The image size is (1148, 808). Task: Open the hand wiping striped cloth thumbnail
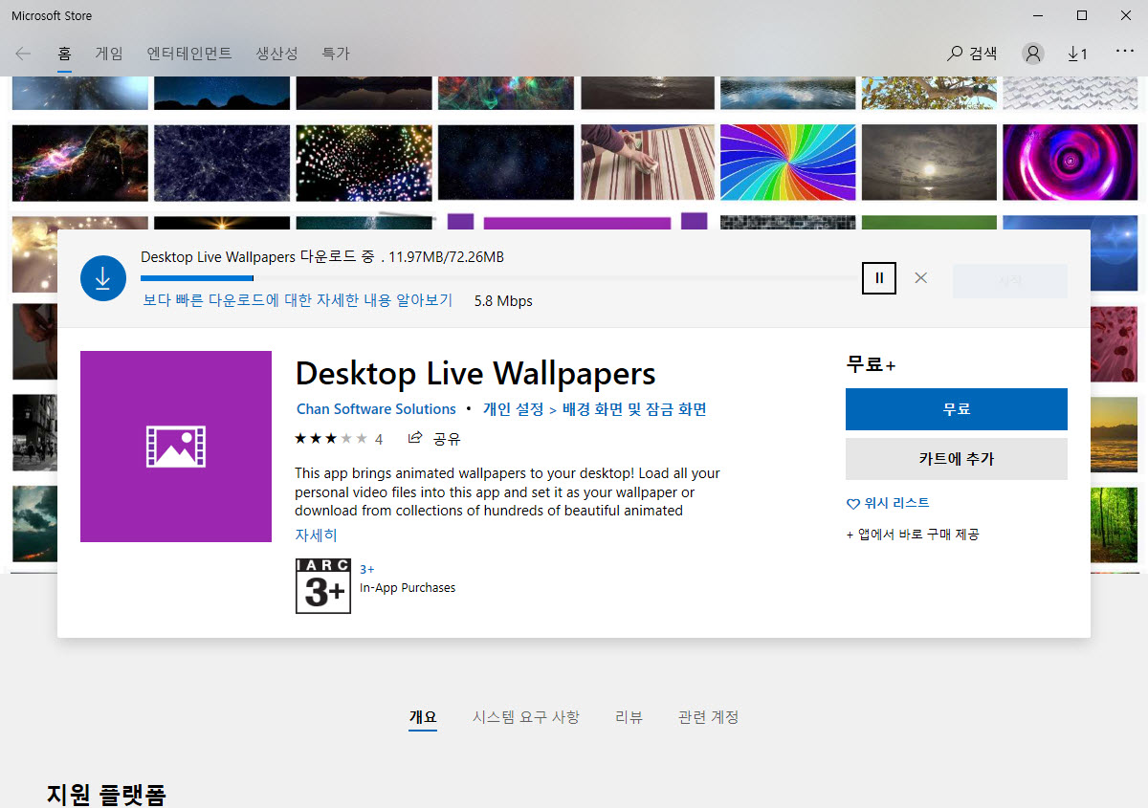pos(646,163)
